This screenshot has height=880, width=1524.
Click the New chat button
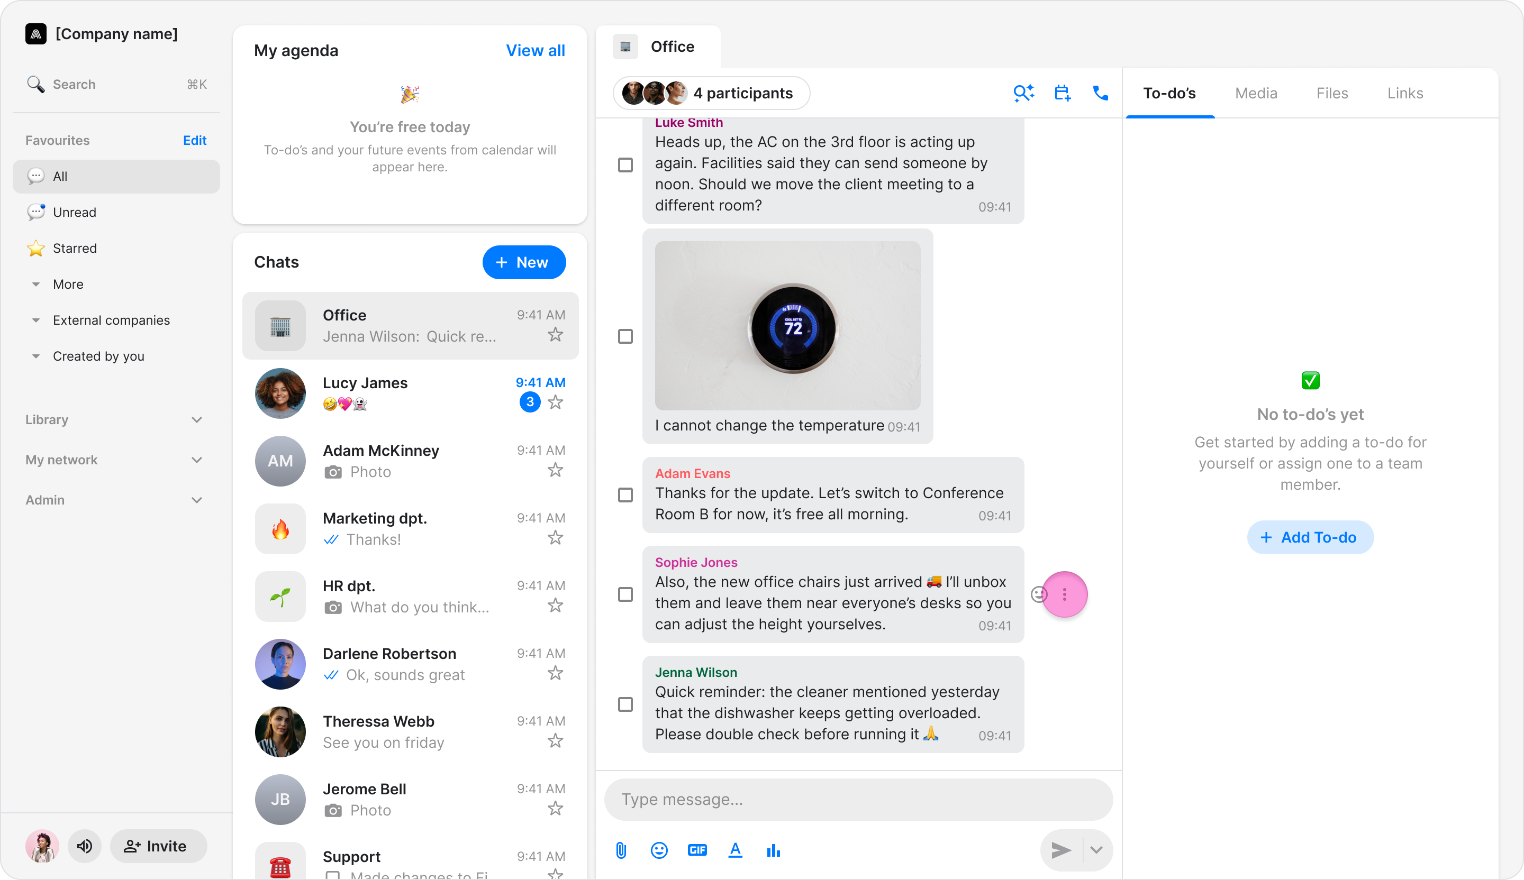(x=524, y=262)
